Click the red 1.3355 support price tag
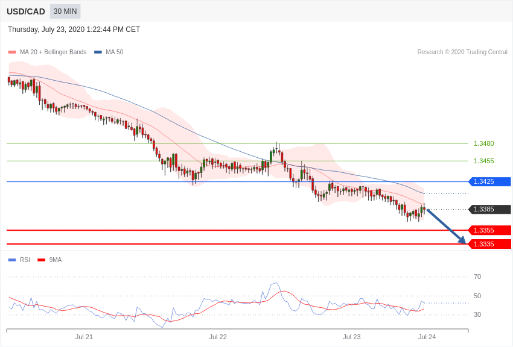The image size is (513, 347). click(x=490, y=230)
